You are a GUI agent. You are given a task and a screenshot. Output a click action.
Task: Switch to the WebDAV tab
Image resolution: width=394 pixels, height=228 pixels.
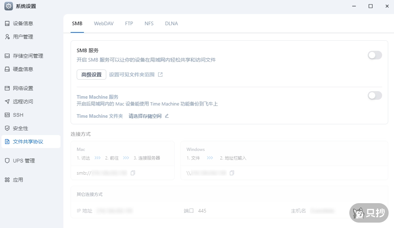pyautogui.click(x=104, y=23)
